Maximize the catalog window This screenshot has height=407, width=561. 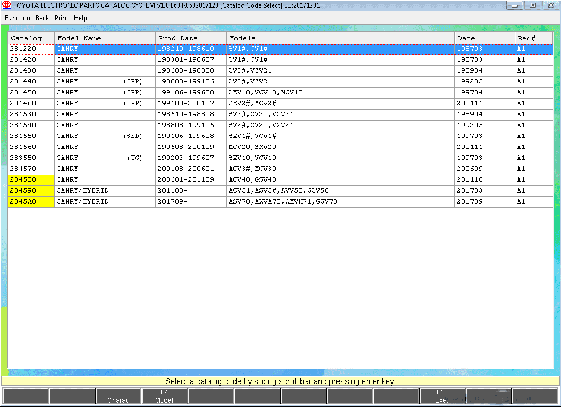click(x=533, y=5)
